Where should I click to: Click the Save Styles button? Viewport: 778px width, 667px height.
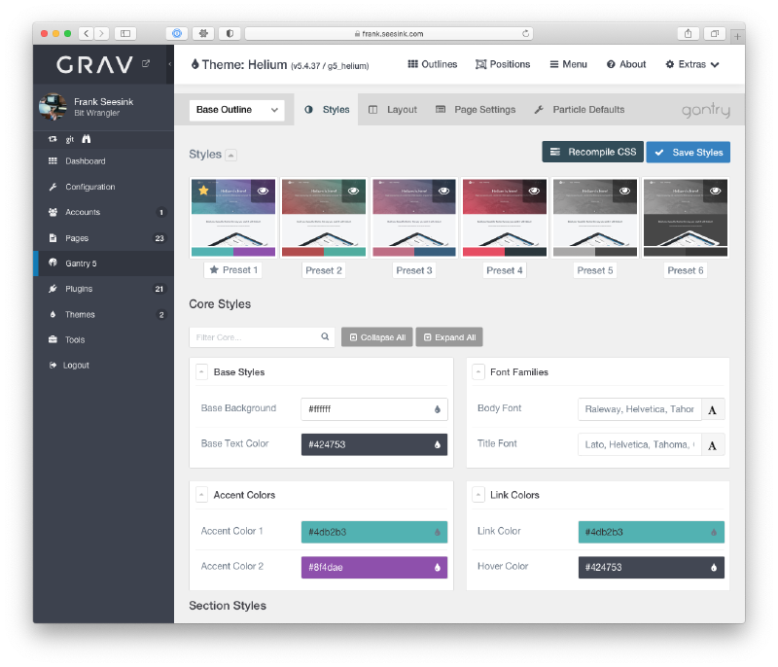coord(688,152)
